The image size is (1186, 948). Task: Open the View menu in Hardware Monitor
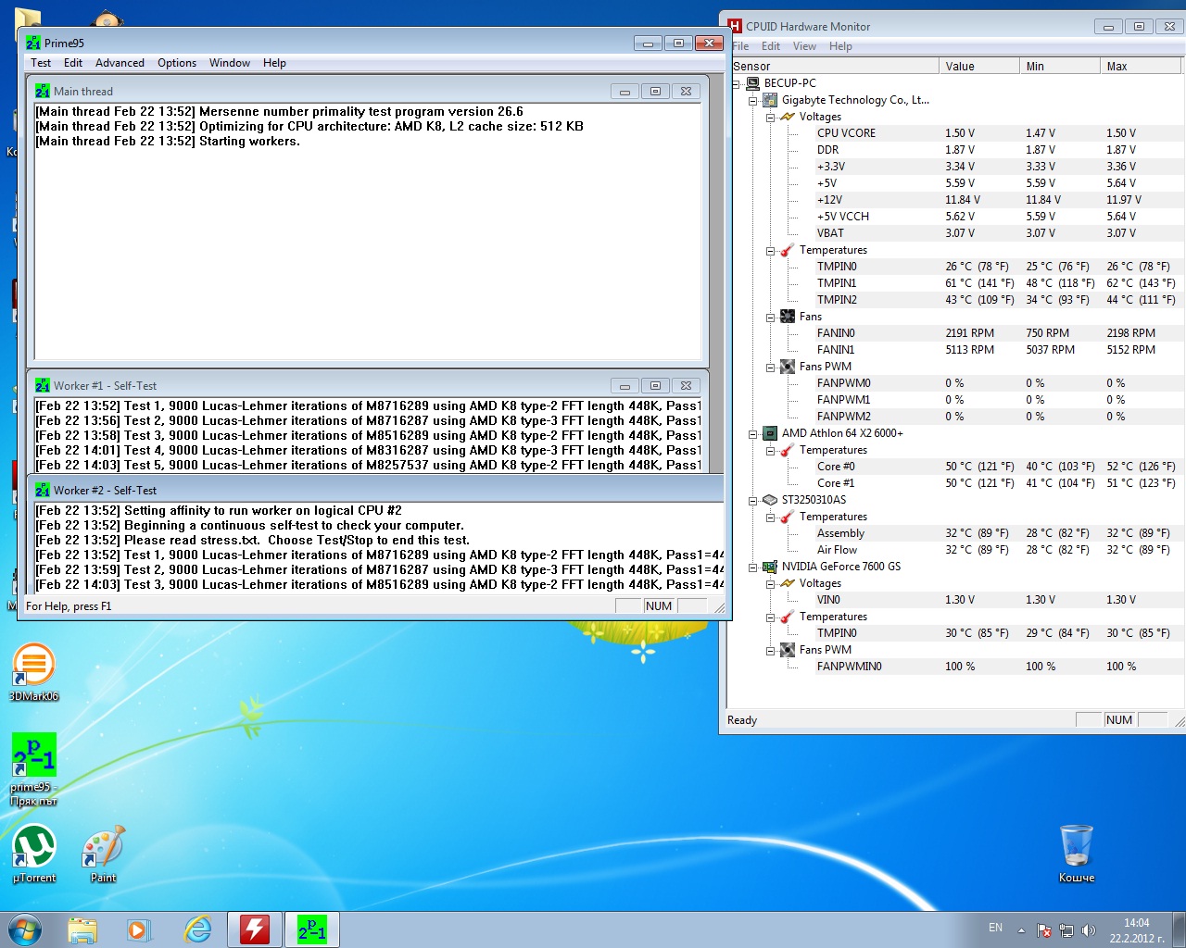(804, 46)
